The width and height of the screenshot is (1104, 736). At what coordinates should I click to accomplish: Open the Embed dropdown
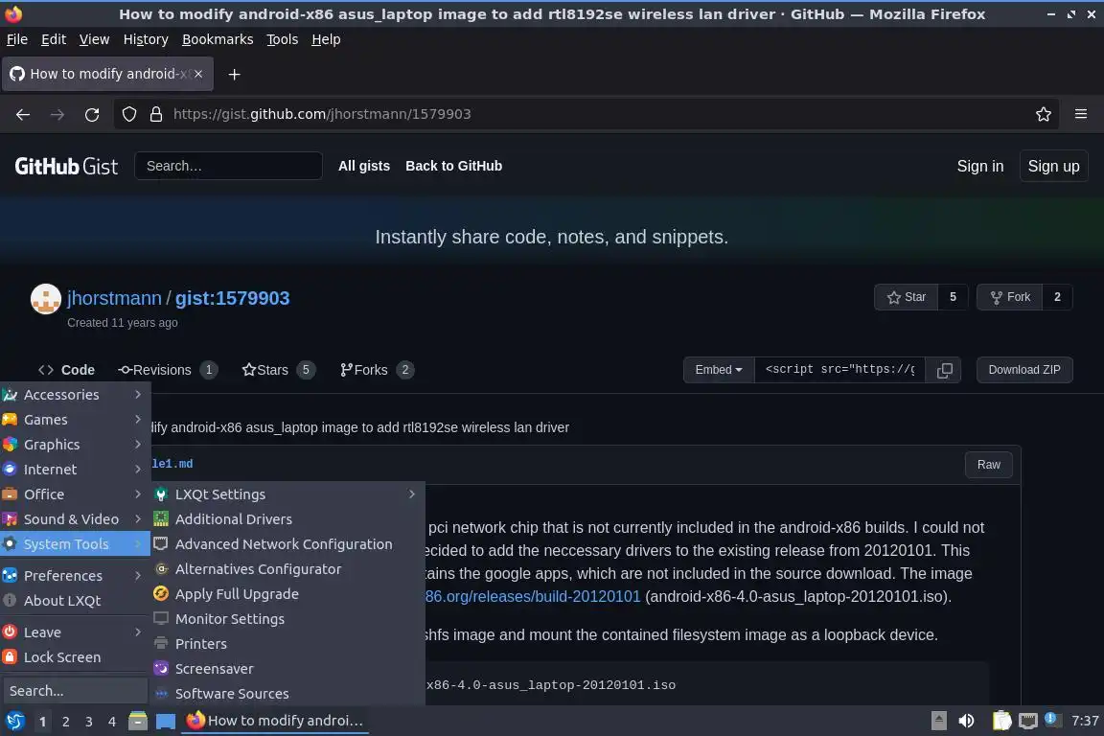(718, 370)
